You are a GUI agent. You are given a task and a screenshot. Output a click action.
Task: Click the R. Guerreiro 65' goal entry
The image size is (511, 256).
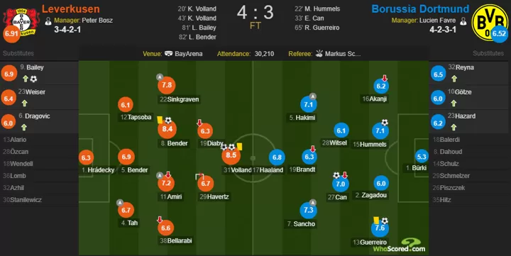[x=317, y=28]
